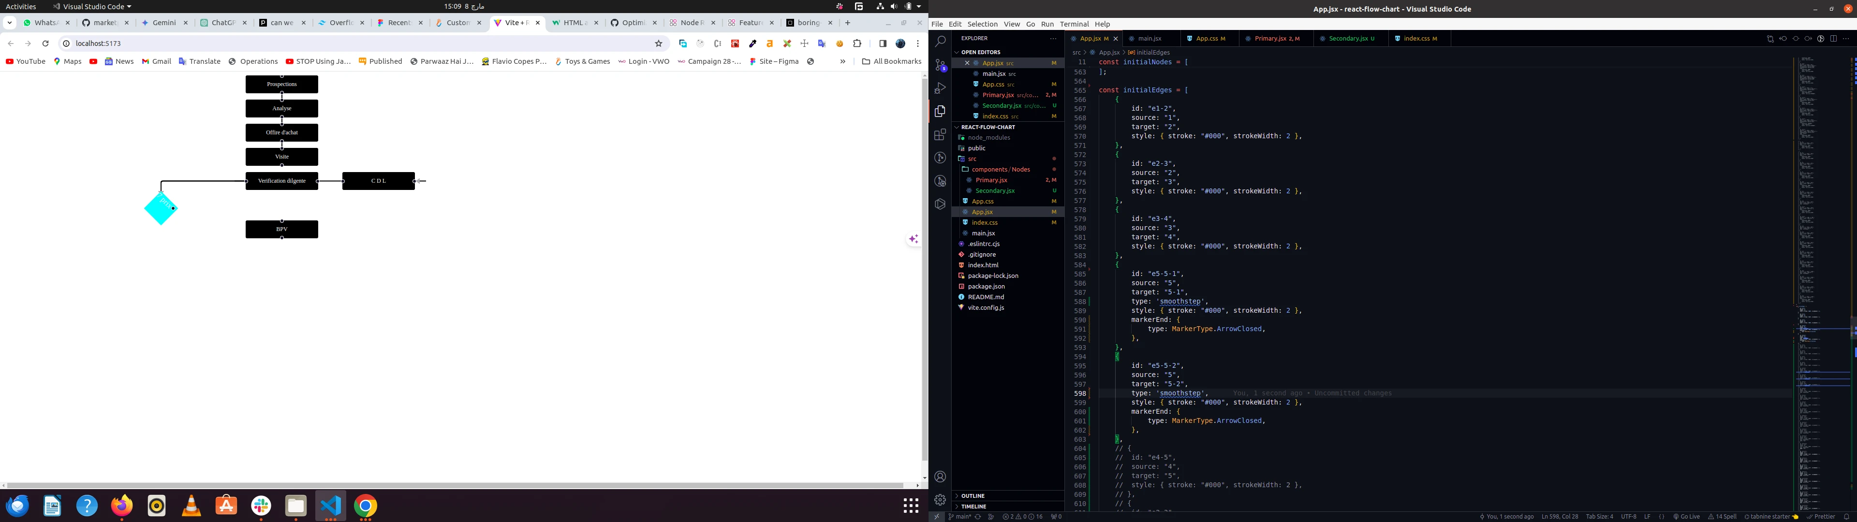Image resolution: width=1857 pixels, height=522 pixels.
Task: Open Source Control view with badge
Action: click(940, 65)
